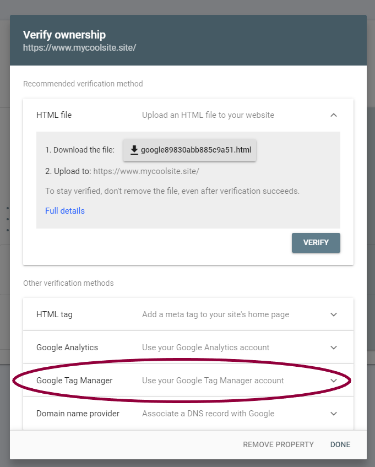Click the DONE button
The width and height of the screenshot is (375, 467).
click(340, 444)
